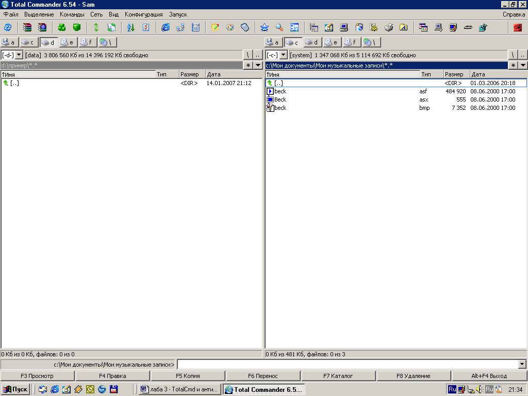Open the Сеть menu

[x=96, y=14]
